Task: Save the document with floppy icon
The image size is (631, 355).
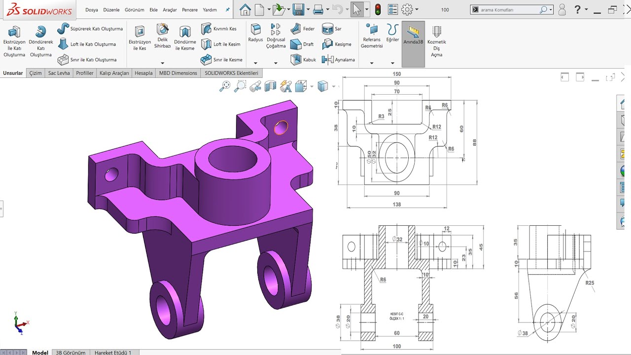Action: tap(297, 9)
